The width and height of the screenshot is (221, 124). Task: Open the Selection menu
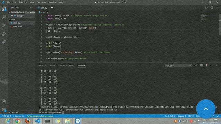[x=23, y=2]
